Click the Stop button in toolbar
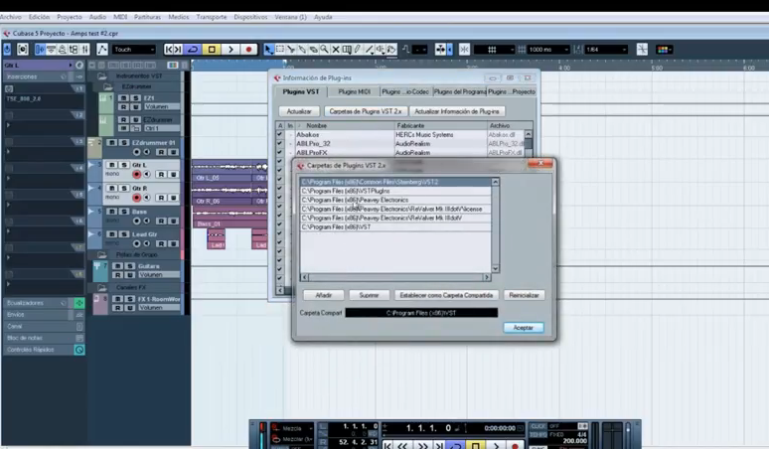Screen dimensions: 769x449 click(212, 50)
